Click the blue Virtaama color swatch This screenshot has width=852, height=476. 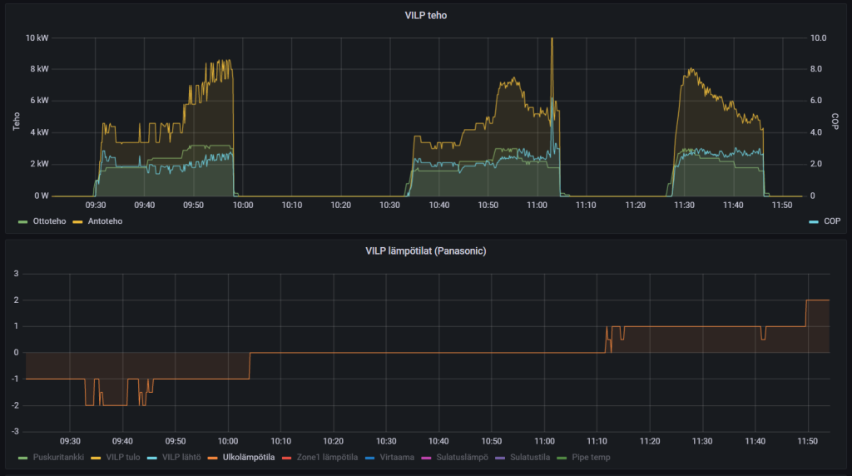[x=374, y=457]
